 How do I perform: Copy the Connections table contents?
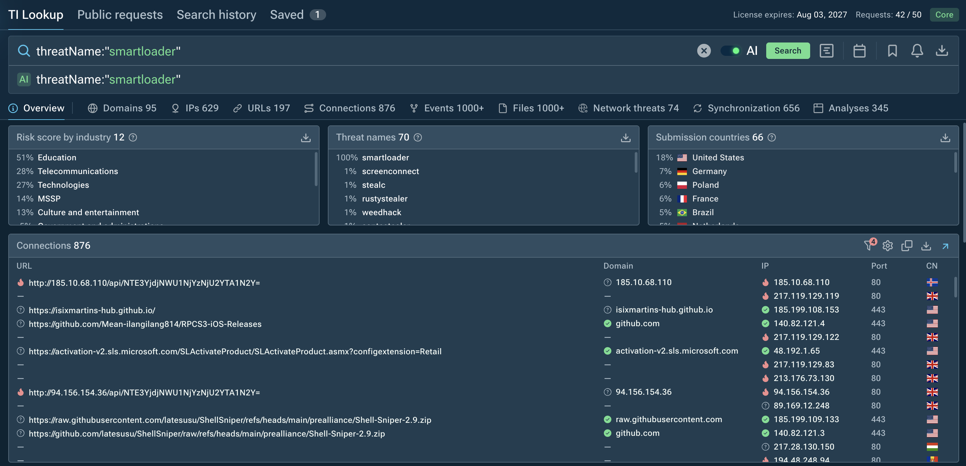coord(907,246)
